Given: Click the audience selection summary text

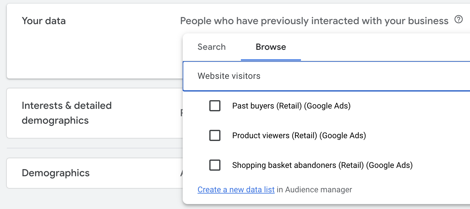Looking at the screenshot, I should tap(314, 21).
